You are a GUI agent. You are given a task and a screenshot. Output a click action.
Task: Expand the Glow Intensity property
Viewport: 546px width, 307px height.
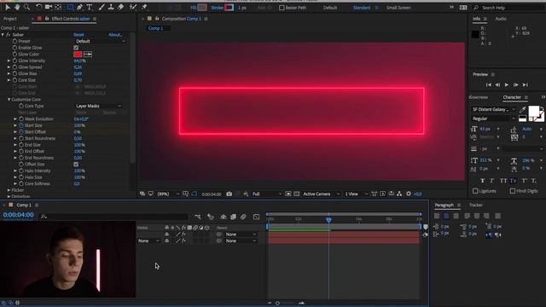pyautogui.click(x=9, y=61)
